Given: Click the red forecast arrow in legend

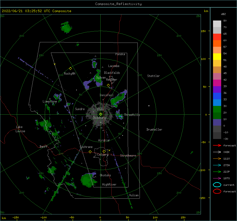Looking at the screenshot, I should click(217, 145).
